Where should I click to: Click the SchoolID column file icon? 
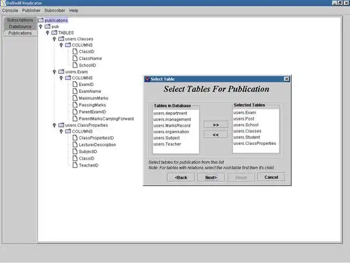point(75,65)
